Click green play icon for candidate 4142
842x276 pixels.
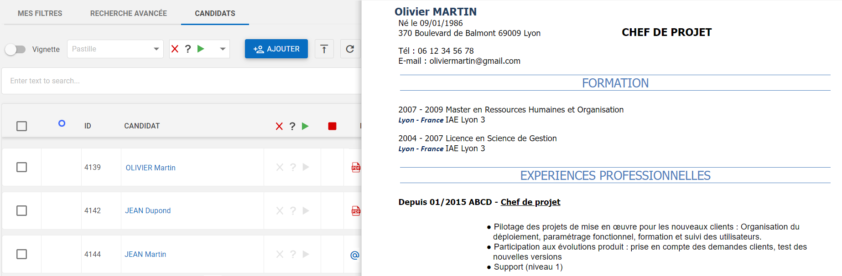click(x=306, y=211)
